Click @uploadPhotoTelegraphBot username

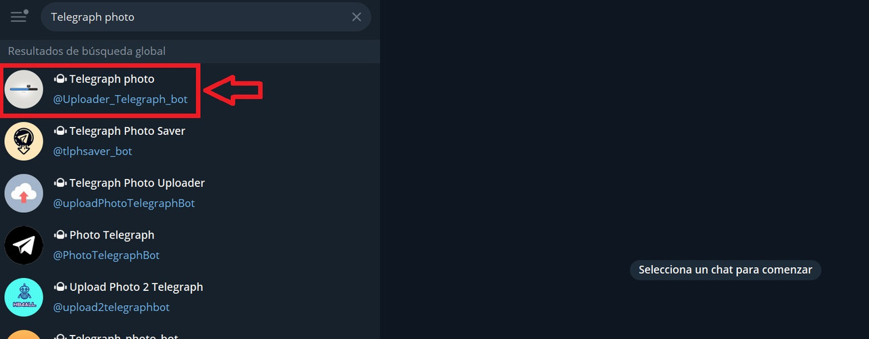124,203
